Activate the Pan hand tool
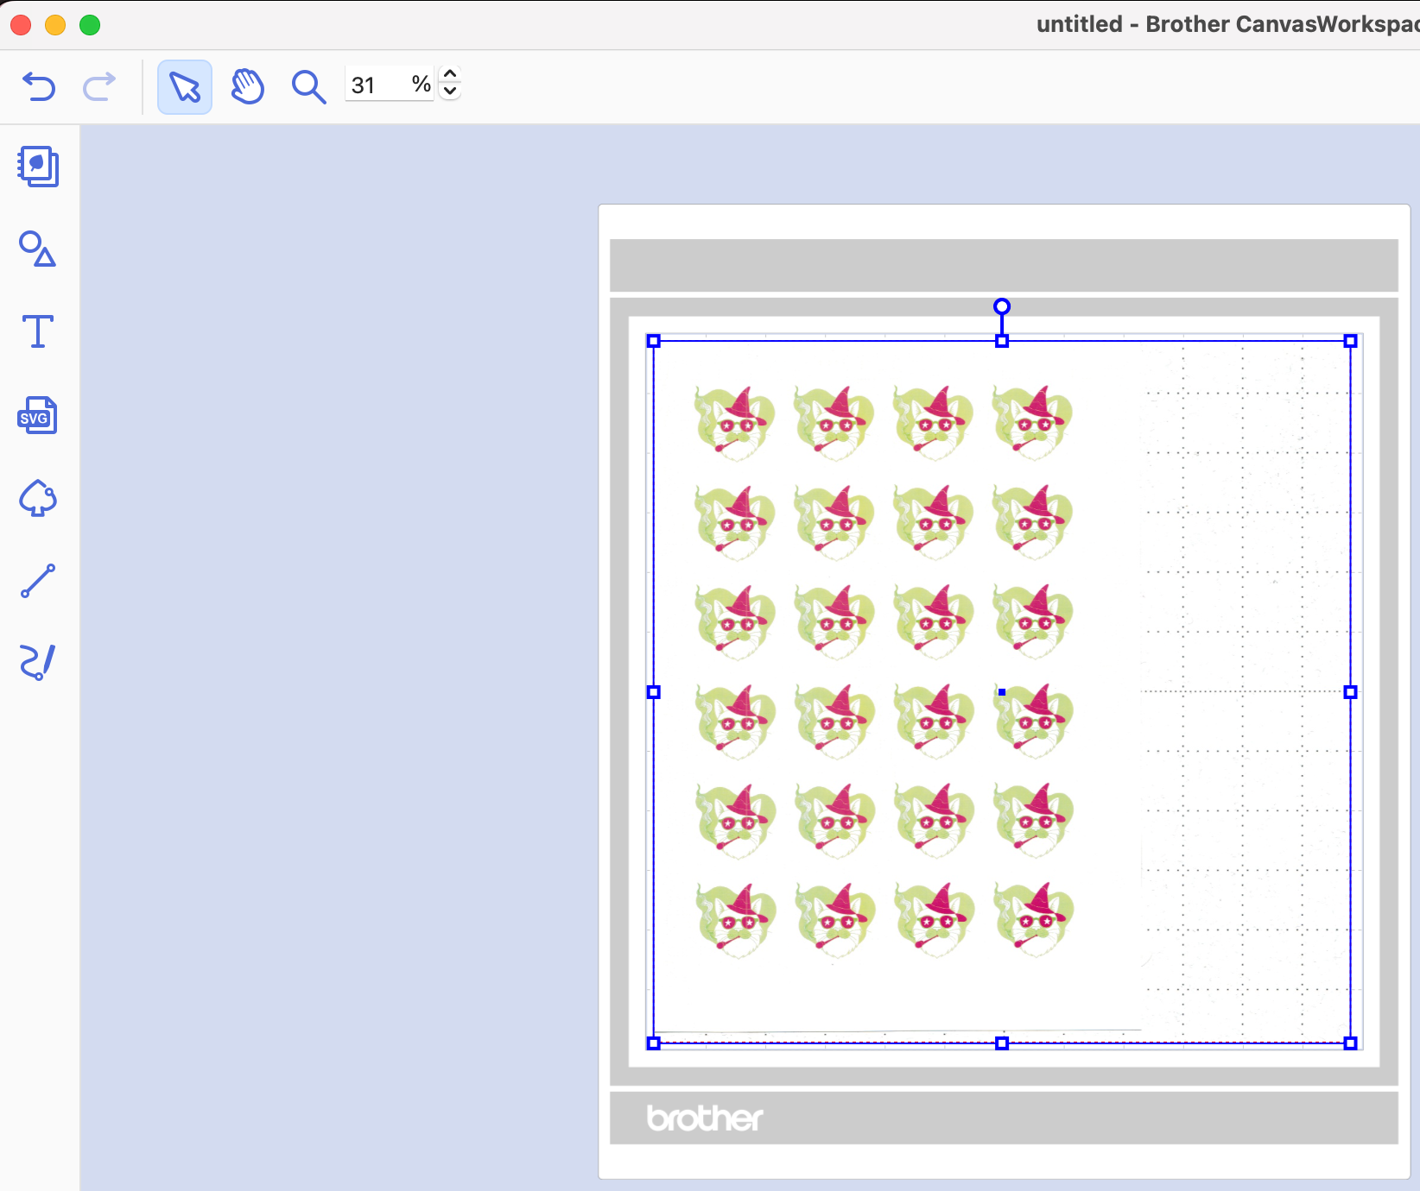Screen dimensions: 1420x1191 [x=247, y=87]
